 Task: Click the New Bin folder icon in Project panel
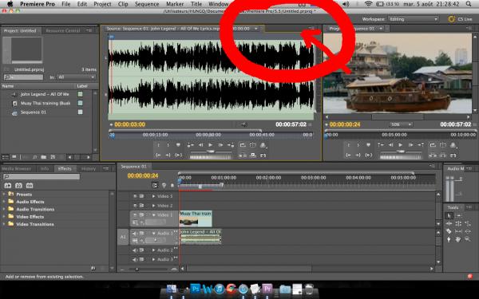pos(44,157)
